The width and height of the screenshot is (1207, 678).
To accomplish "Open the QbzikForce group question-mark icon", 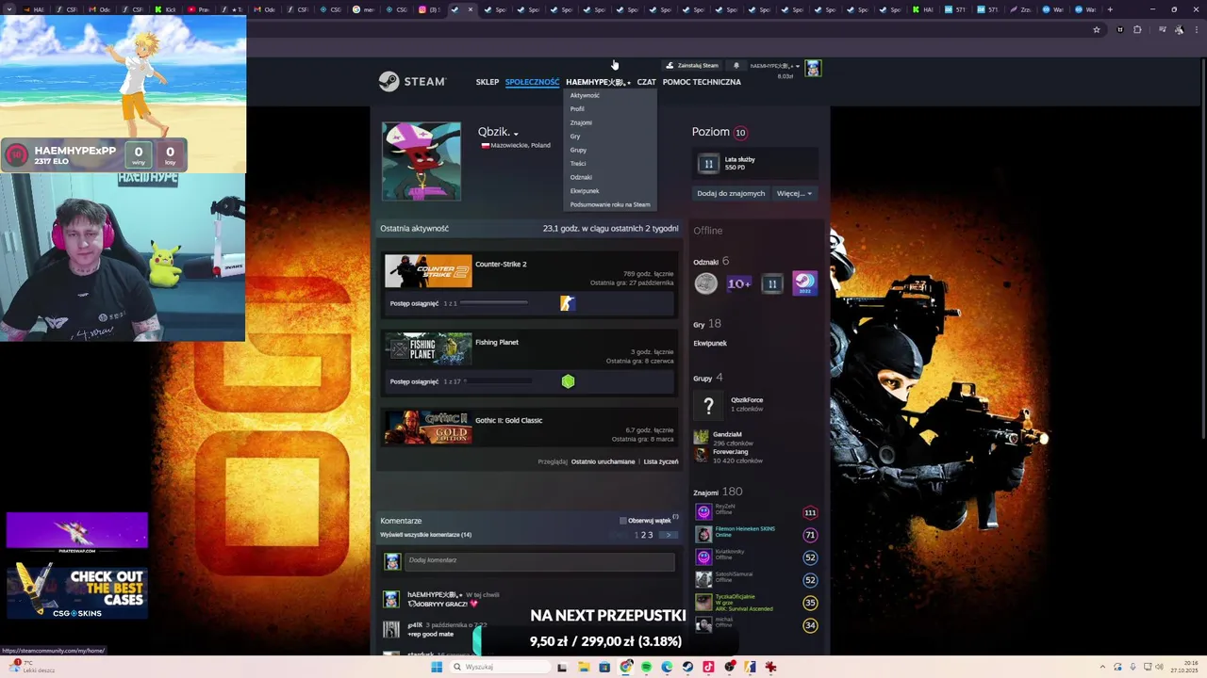I will [708, 406].
